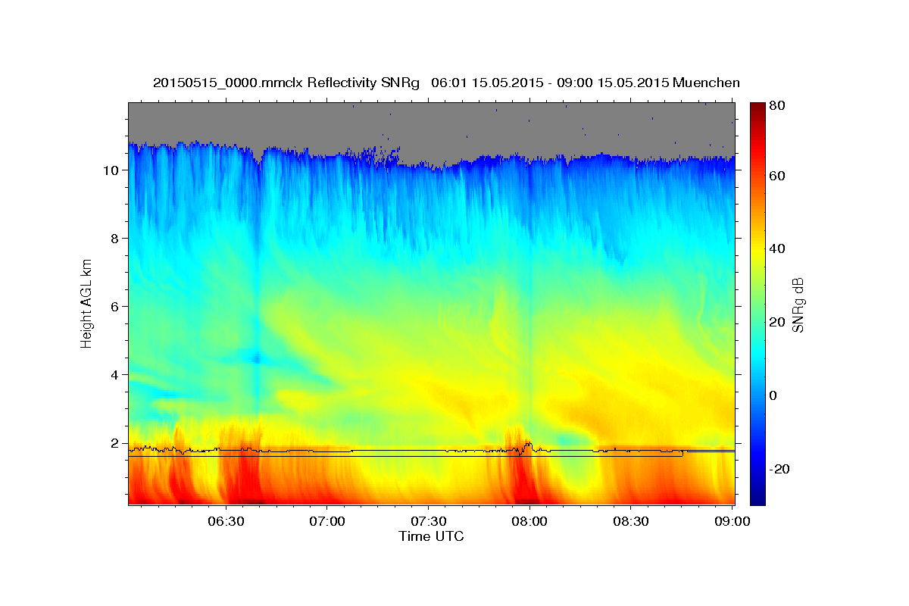
Task: Click the 'Height AGL km' axis label
Action: (87, 304)
